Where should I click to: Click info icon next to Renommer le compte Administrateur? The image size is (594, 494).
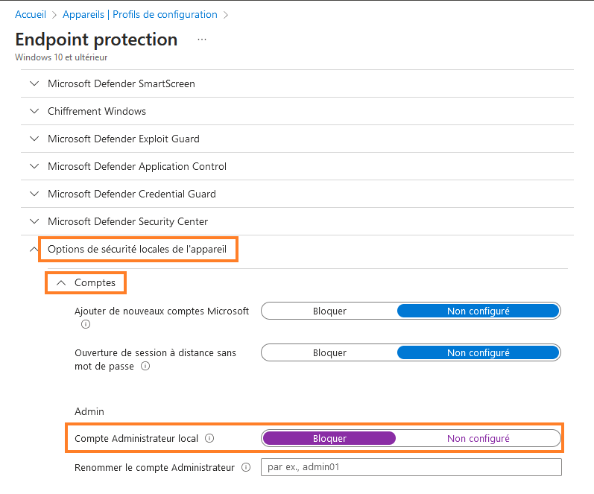(244, 467)
